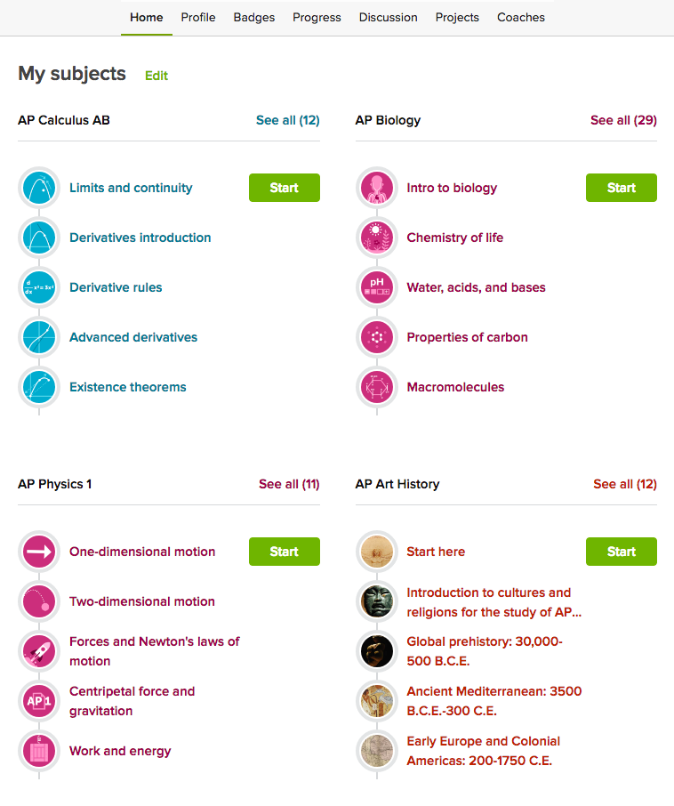Click the Macromolecules icon

pos(376,387)
